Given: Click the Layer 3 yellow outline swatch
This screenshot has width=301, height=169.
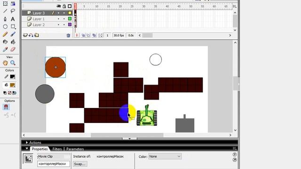Looking at the screenshot, I should tap(70, 13).
